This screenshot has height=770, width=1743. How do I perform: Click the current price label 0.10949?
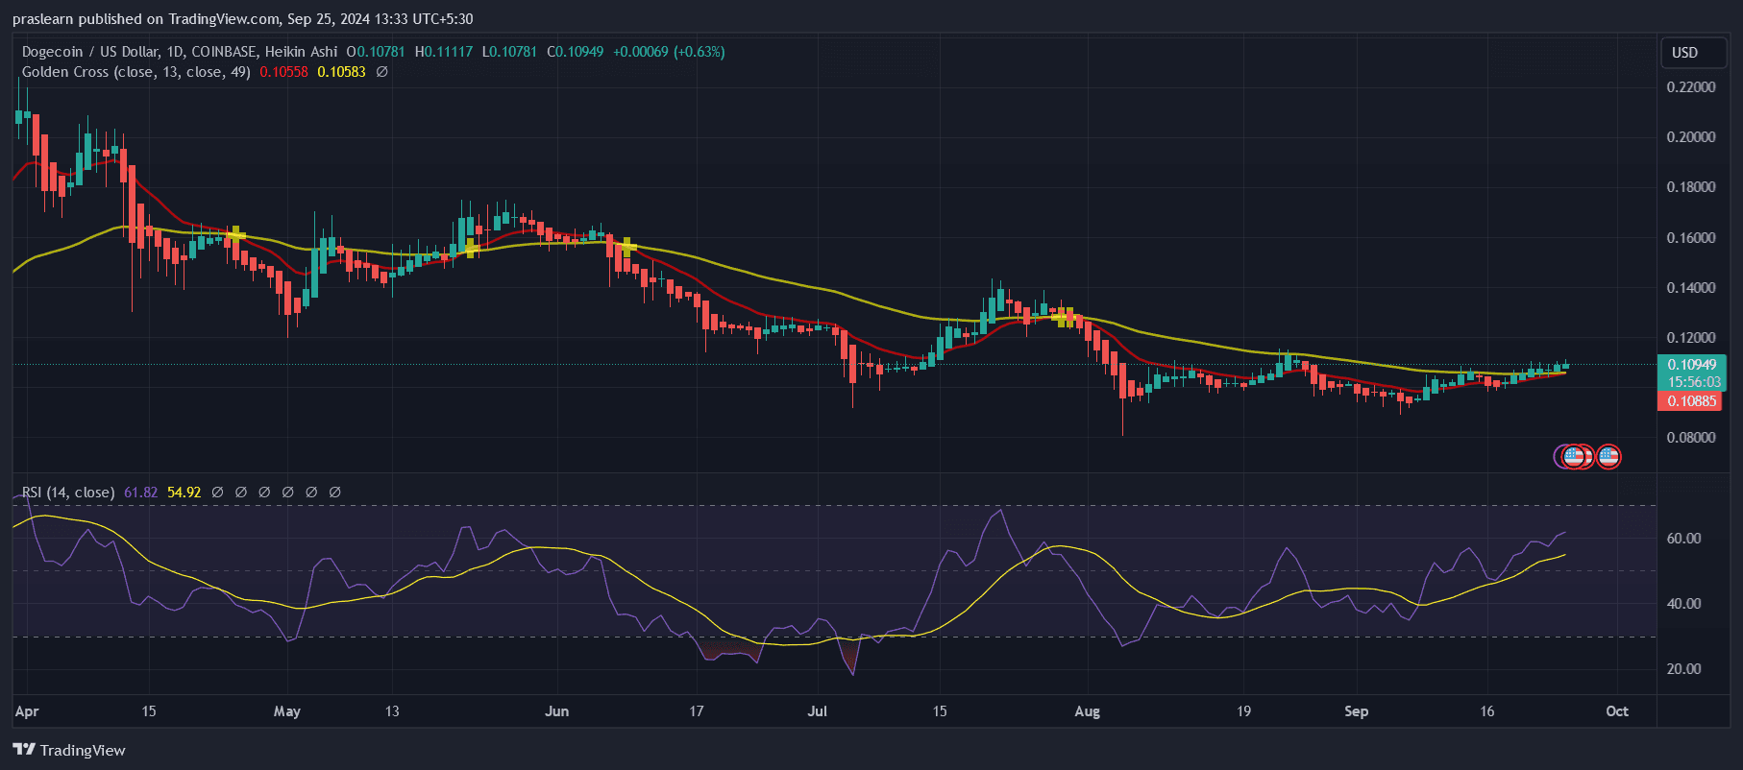tap(1691, 365)
